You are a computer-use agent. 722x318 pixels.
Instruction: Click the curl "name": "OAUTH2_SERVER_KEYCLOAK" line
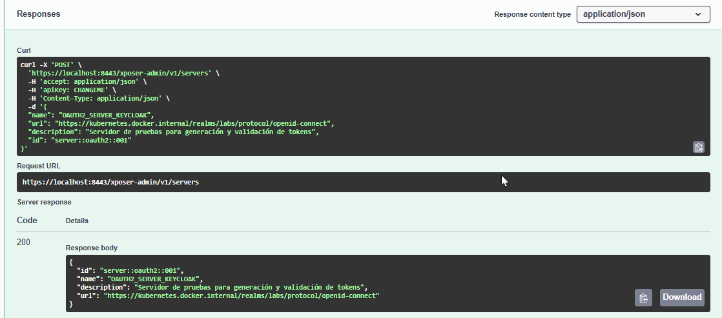coord(91,115)
